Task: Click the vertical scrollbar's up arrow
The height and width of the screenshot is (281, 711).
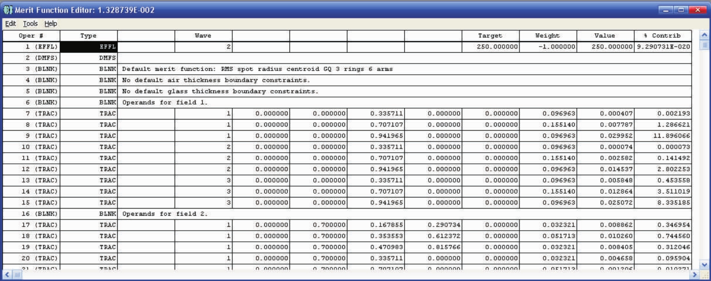Action: (x=704, y=36)
